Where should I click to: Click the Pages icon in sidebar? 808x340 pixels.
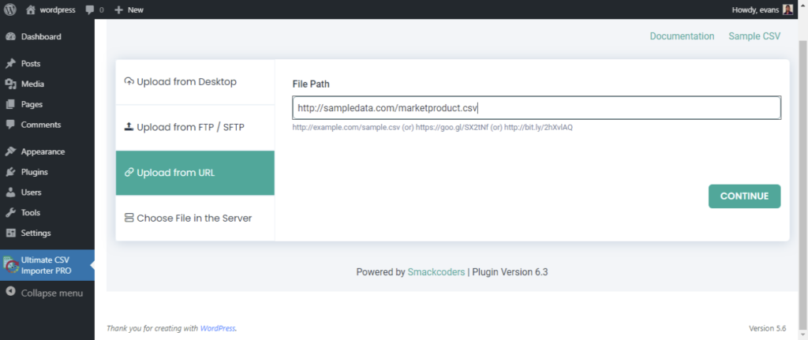[x=10, y=105]
